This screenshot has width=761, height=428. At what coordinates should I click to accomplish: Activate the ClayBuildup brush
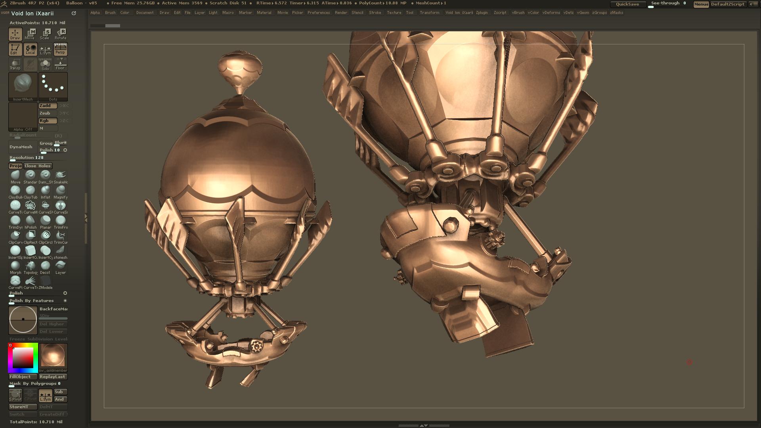(x=15, y=191)
